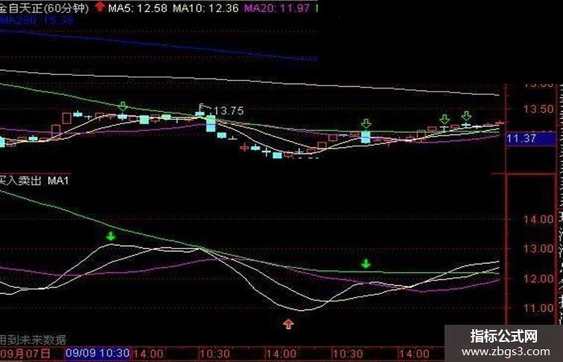Click the green down arrow above the large cyan candle
Screen dimensions: 563x362
pos(366,124)
